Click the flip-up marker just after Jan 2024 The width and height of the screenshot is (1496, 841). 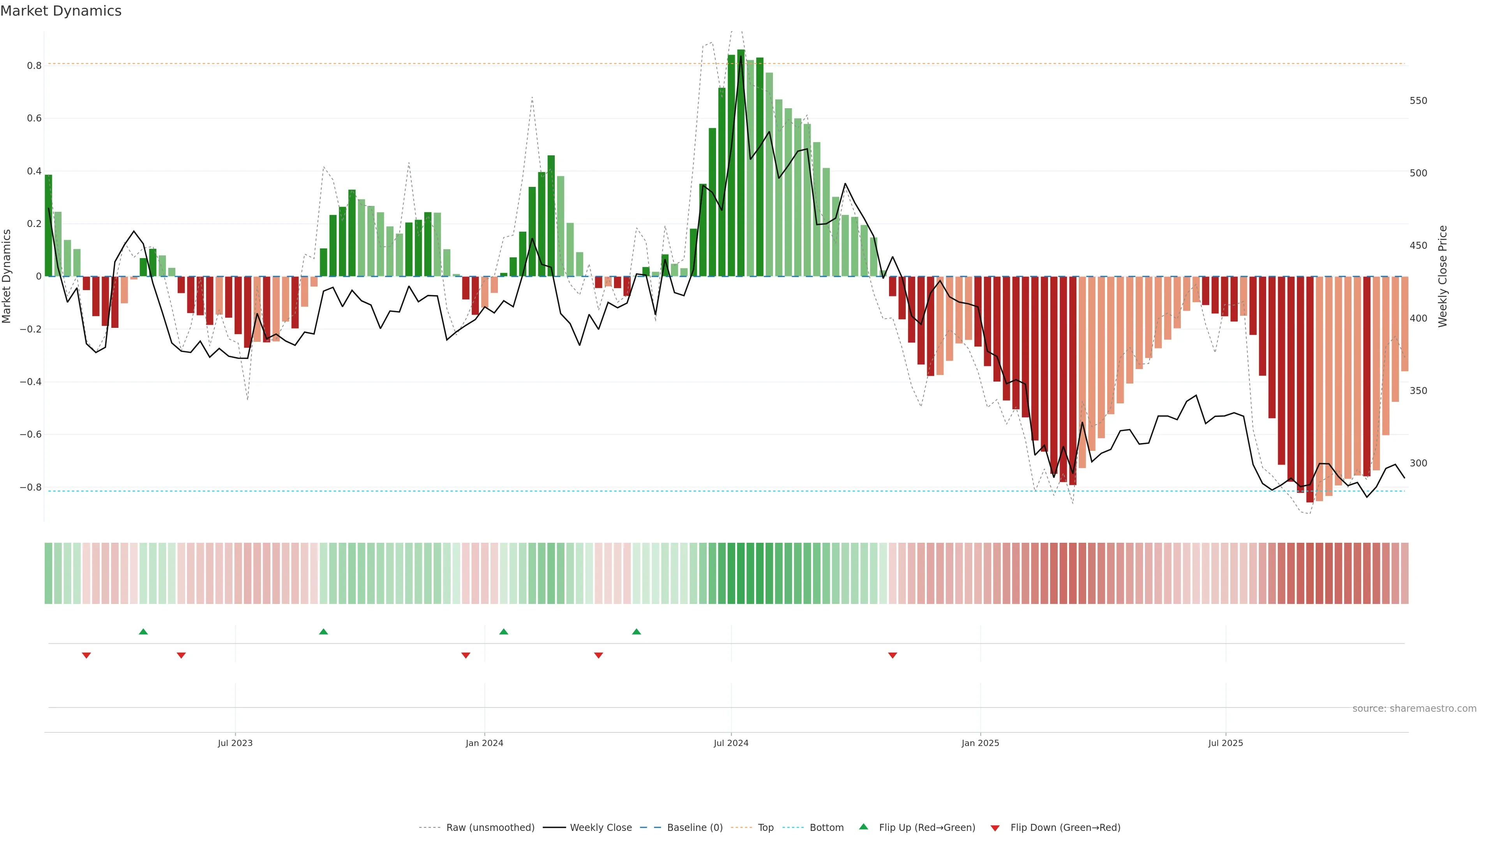coord(503,632)
